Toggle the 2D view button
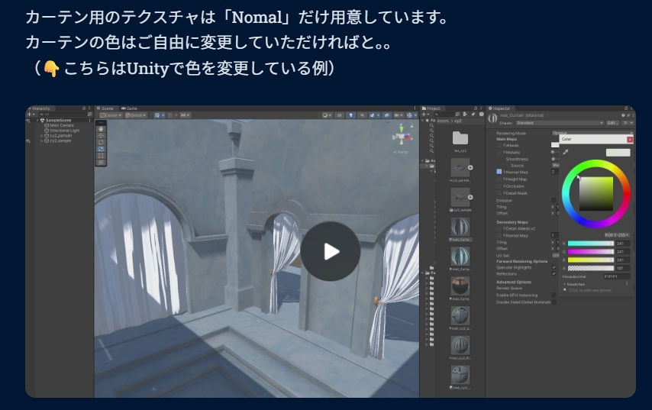 tap(339, 115)
